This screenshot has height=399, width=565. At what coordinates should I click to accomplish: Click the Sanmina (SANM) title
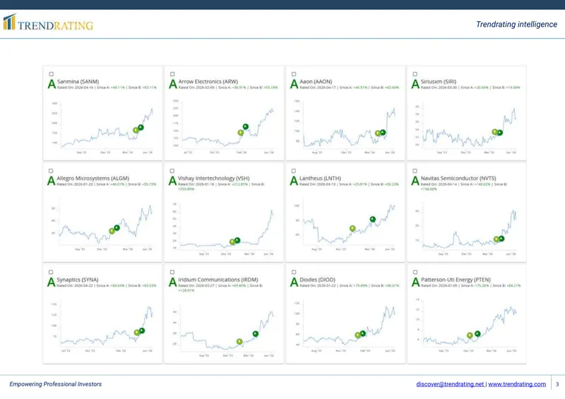pyautogui.click(x=78, y=82)
